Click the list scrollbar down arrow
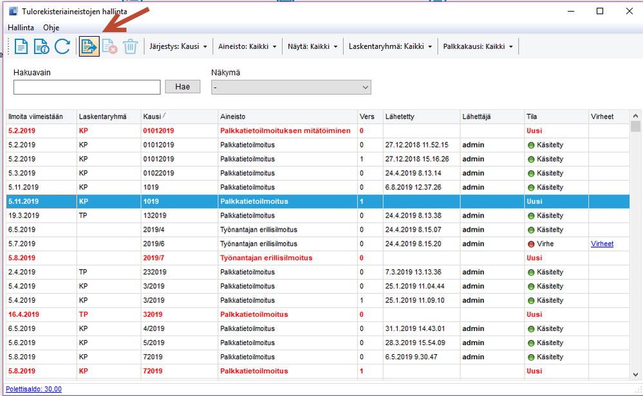The width and height of the screenshot is (643, 396). point(635,374)
